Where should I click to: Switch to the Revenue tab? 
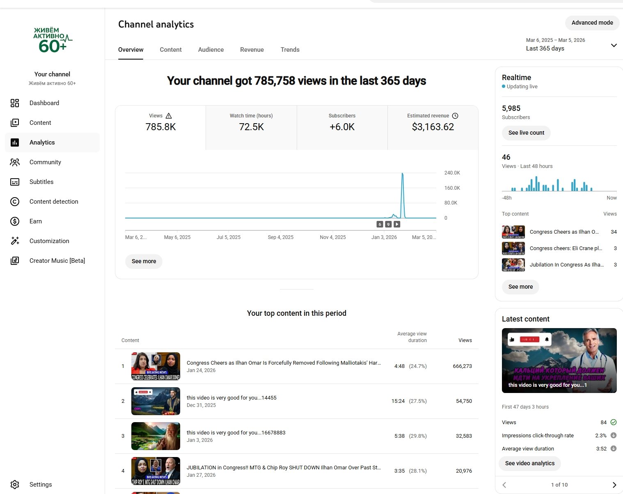tap(252, 50)
